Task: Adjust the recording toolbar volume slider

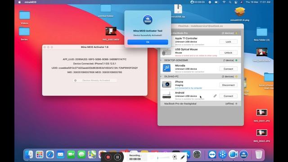Action: click(x=163, y=157)
